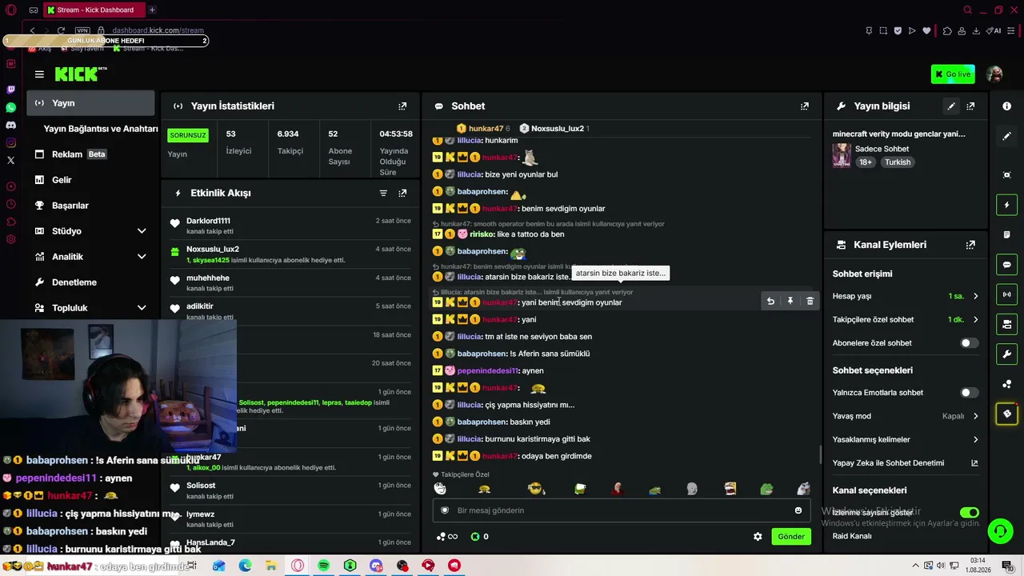Click the lightning bolt icon in the right rail
1024x576 pixels.
[1007, 205]
